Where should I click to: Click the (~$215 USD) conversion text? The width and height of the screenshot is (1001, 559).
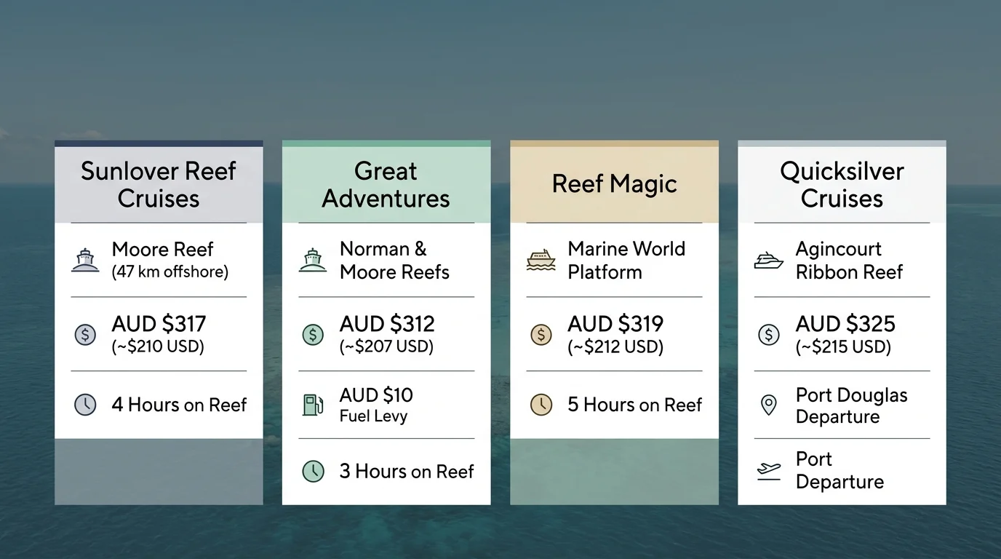click(843, 346)
